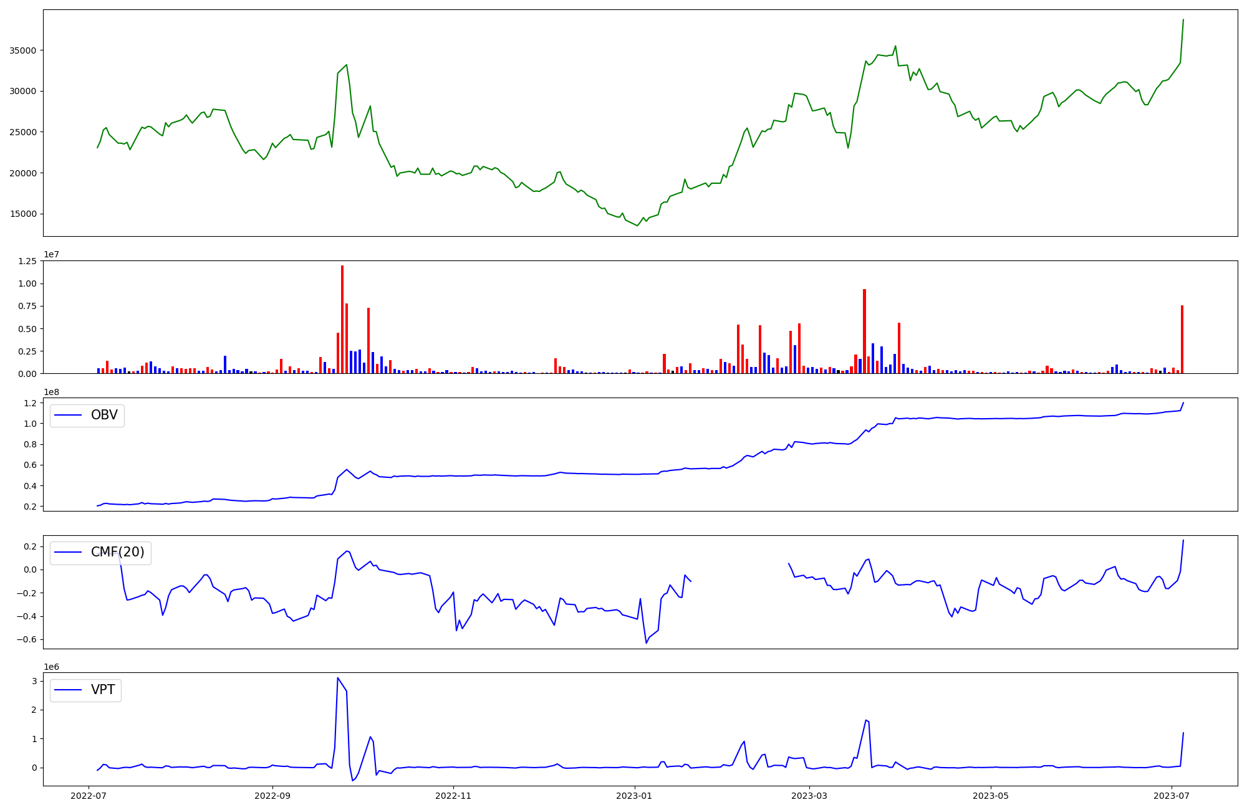Click the 1e8 scale label above OBV chart

coord(51,392)
